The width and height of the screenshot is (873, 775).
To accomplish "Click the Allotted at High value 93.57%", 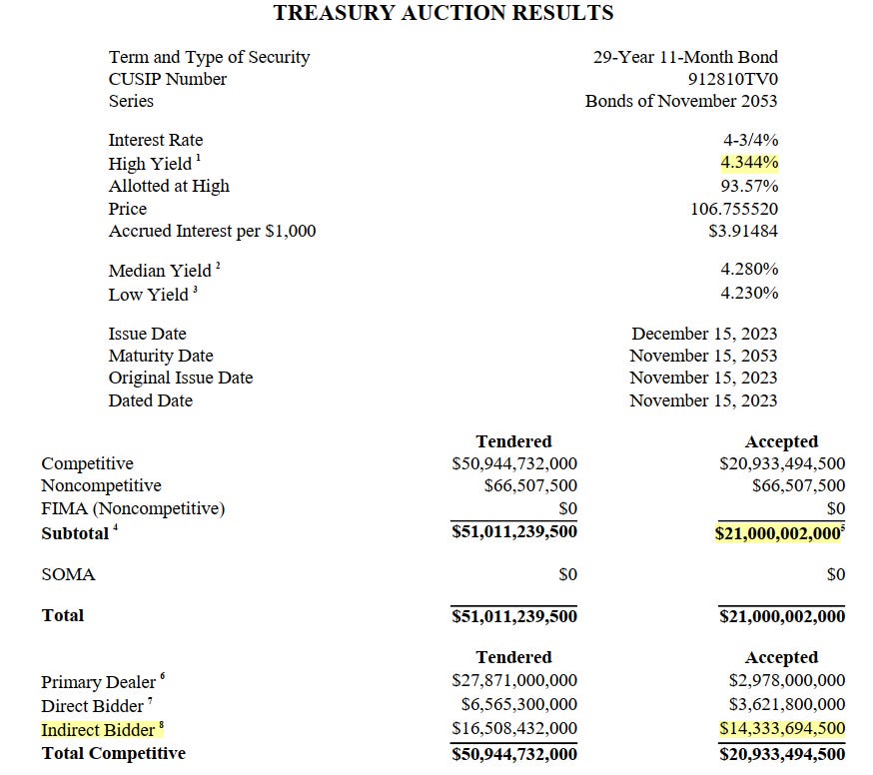I will point(749,186).
